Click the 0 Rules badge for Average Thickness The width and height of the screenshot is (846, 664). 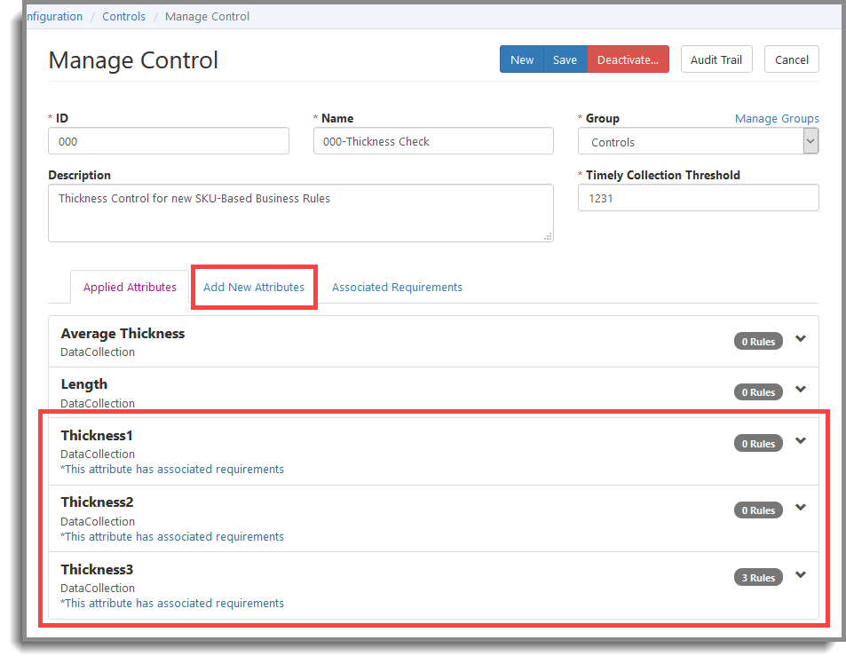coord(757,342)
